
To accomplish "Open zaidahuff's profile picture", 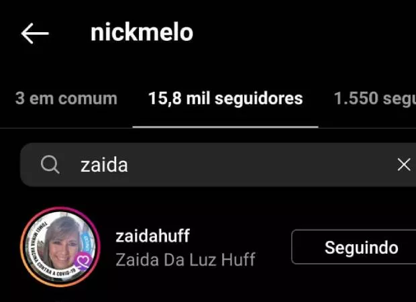I will pos(60,247).
